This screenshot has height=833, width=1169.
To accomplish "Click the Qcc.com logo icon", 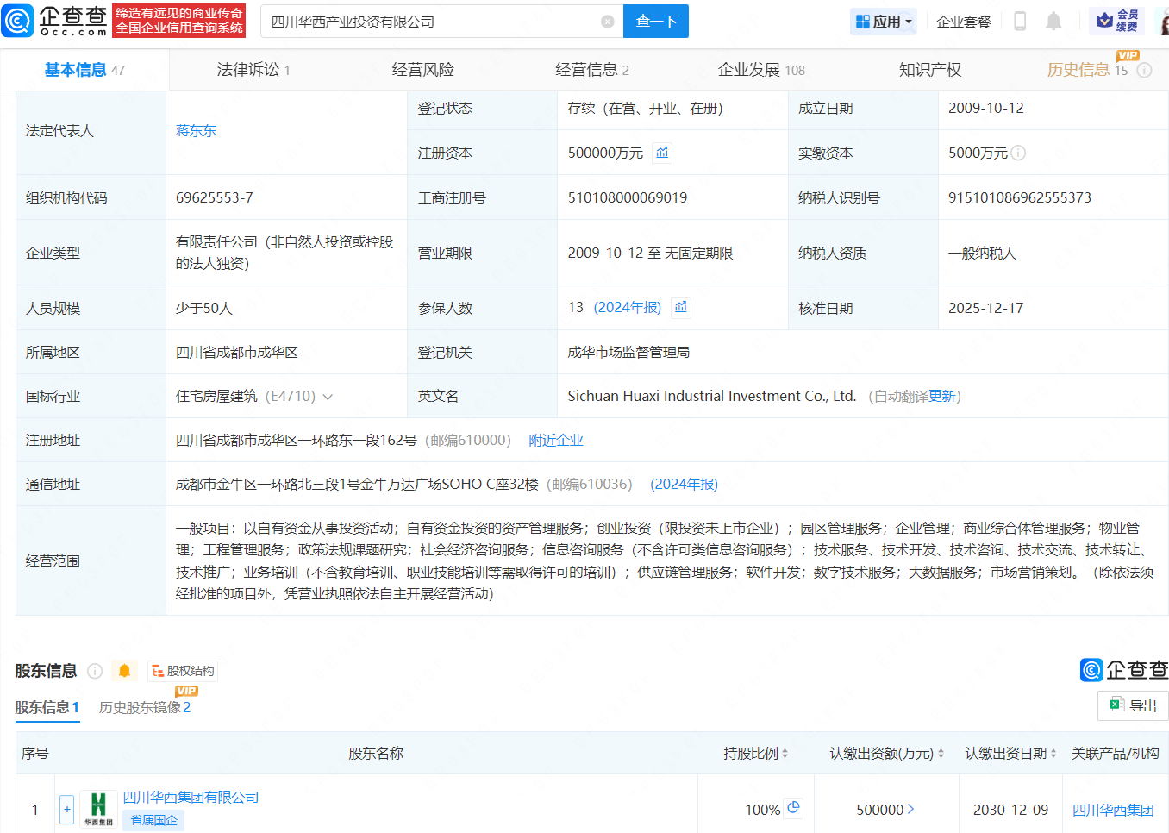I will 18,21.
